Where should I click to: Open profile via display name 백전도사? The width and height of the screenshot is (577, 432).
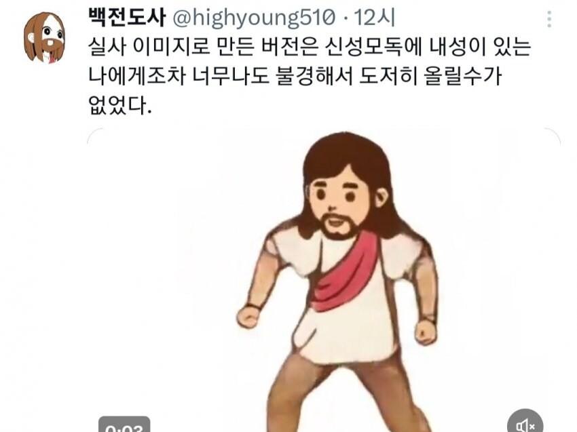coord(126,18)
